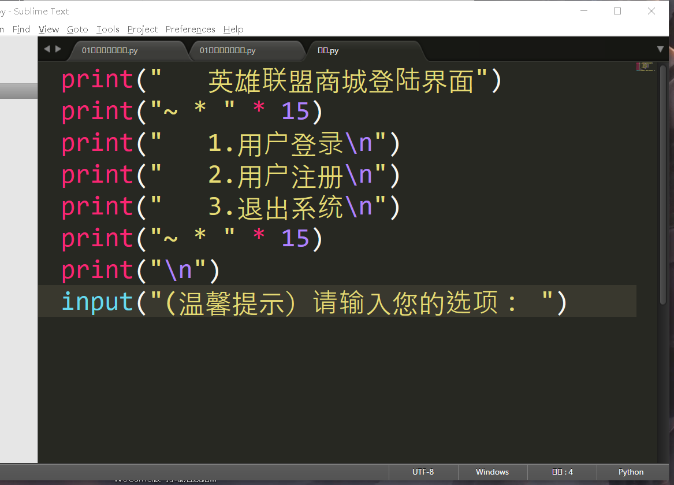The image size is (674, 485).
Task: Open the Preferences menu
Action: 191,29
